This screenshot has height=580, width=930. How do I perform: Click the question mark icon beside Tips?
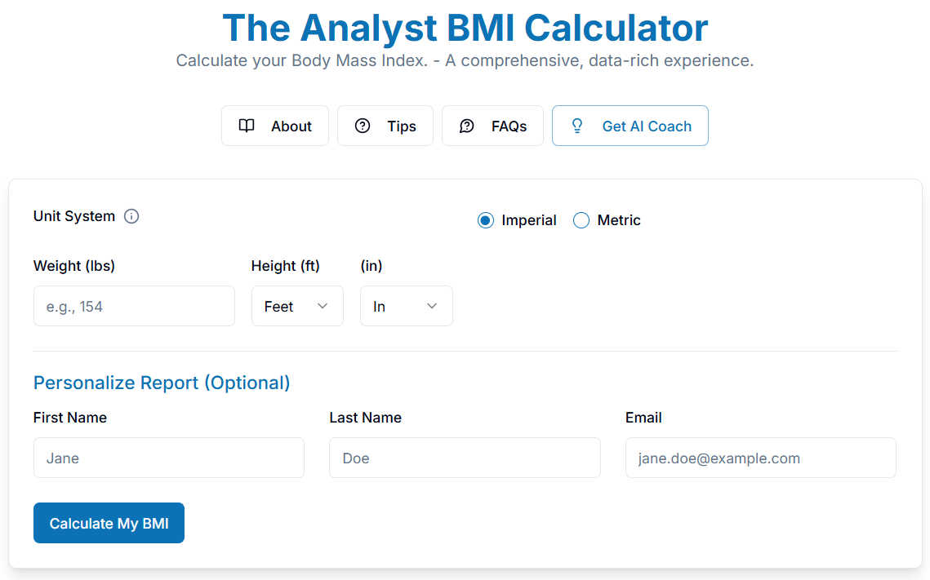[x=363, y=126]
